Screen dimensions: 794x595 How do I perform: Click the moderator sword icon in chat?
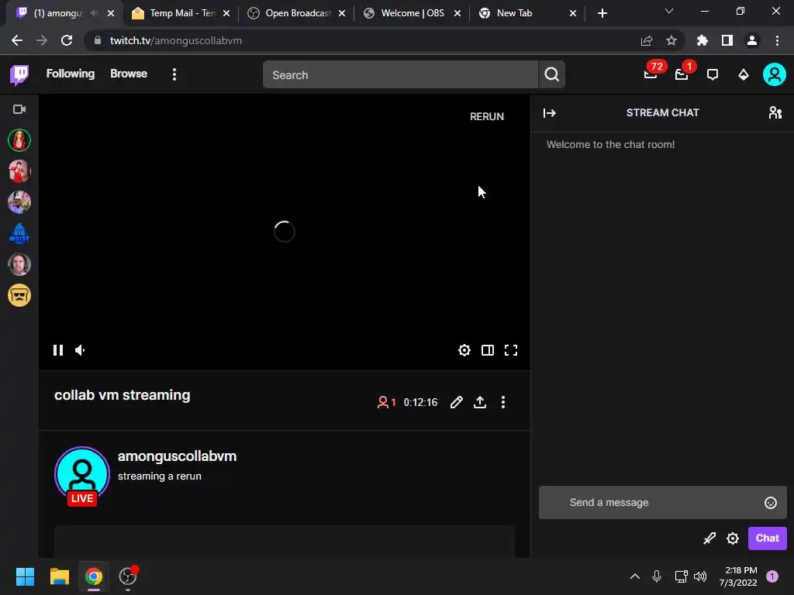click(x=709, y=538)
